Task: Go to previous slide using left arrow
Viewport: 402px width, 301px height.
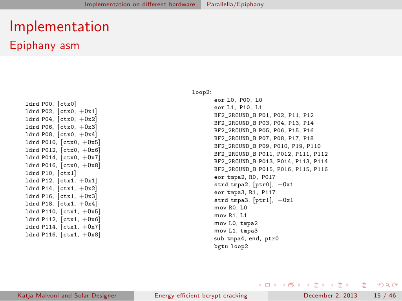Action: click(261, 285)
